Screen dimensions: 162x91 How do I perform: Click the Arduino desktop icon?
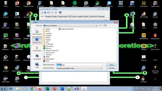6,15
